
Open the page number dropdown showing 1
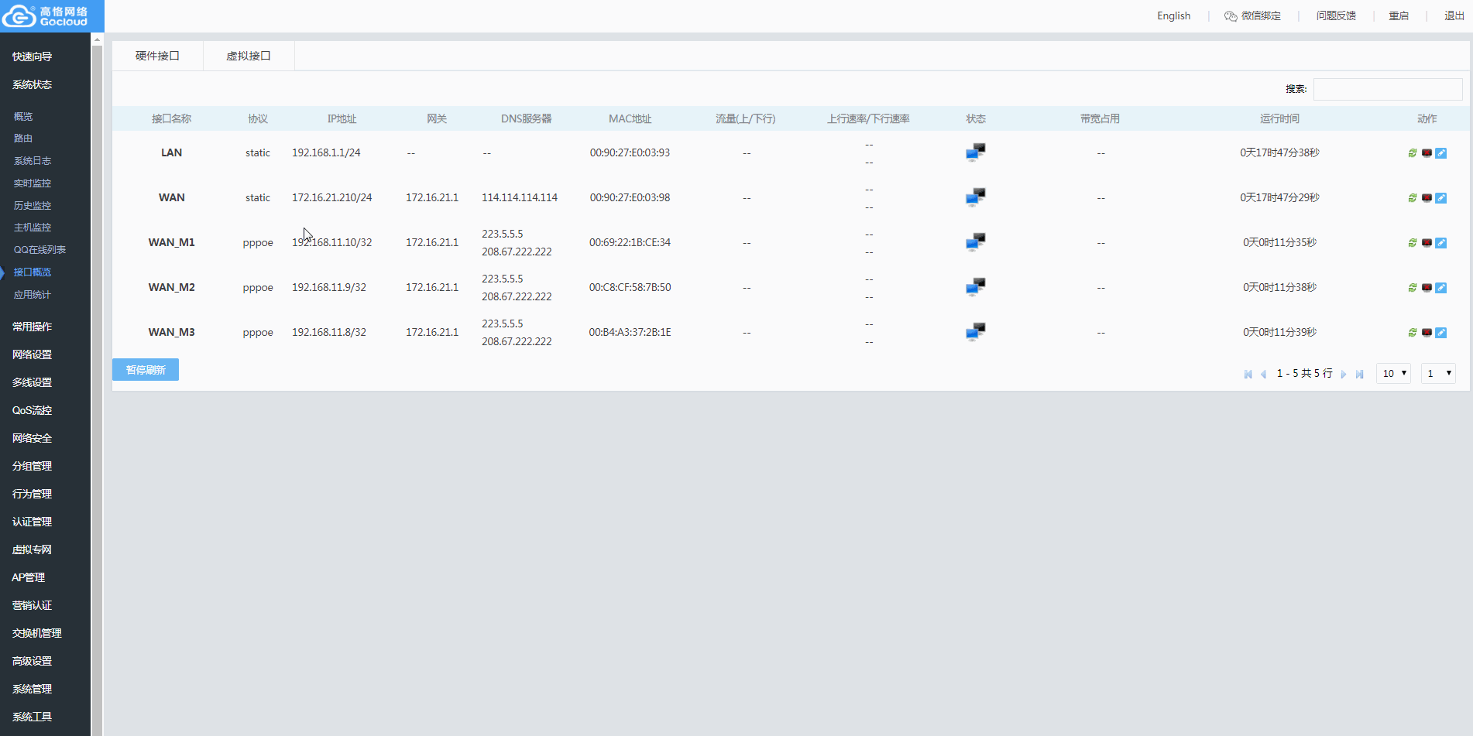pos(1438,373)
